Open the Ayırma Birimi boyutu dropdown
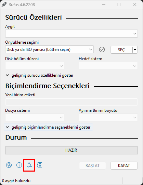The height and width of the screenshot is (185, 143). click(x=108, y=117)
